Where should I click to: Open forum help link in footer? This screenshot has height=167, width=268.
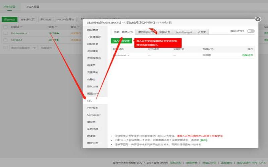point(176,163)
